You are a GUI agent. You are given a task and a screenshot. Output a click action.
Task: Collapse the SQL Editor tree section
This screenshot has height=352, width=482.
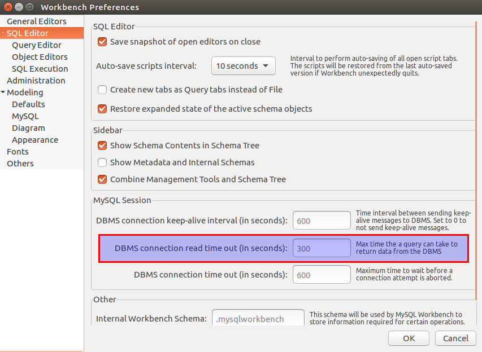point(3,33)
